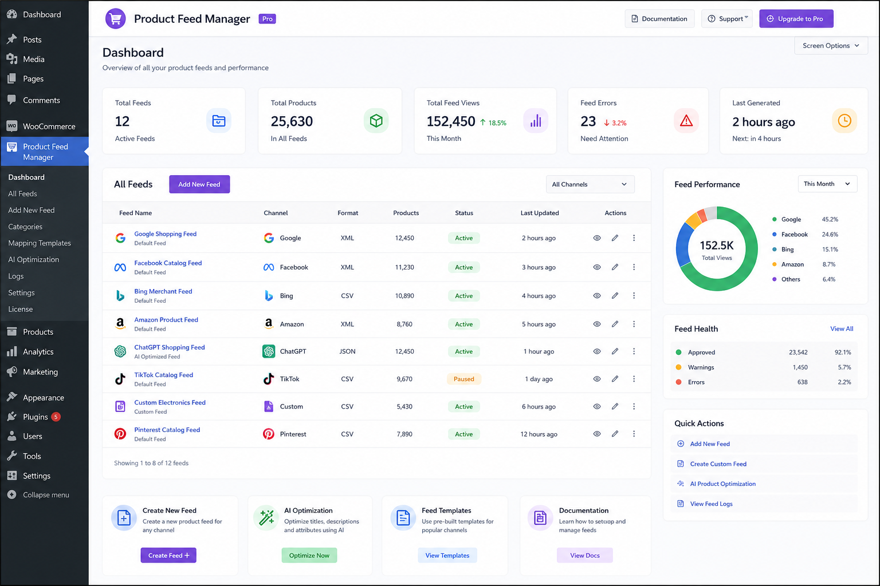Image resolution: width=880 pixels, height=586 pixels.
Task: Click the Total Feeds folder icon
Action: coord(219,121)
